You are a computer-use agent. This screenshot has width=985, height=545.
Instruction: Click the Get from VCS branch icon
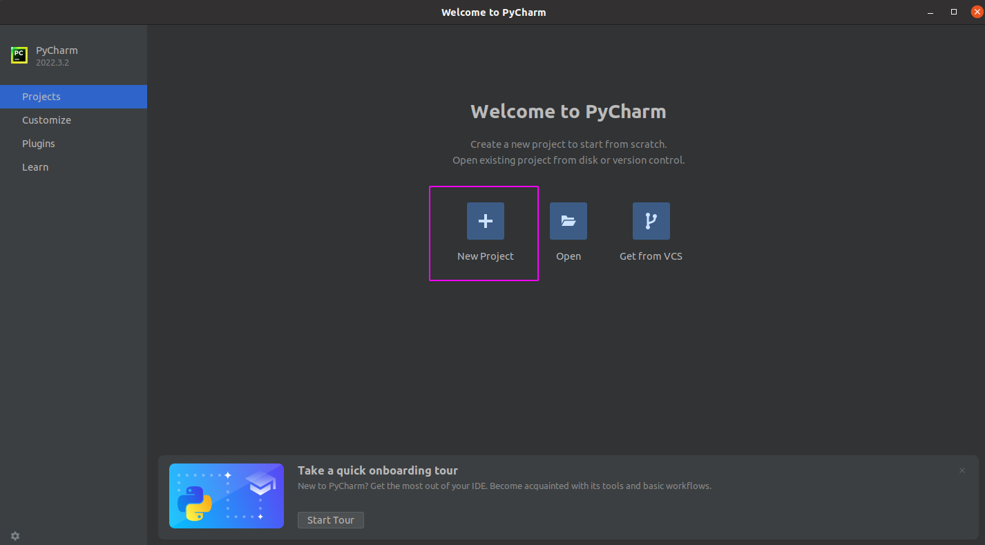[651, 221]
